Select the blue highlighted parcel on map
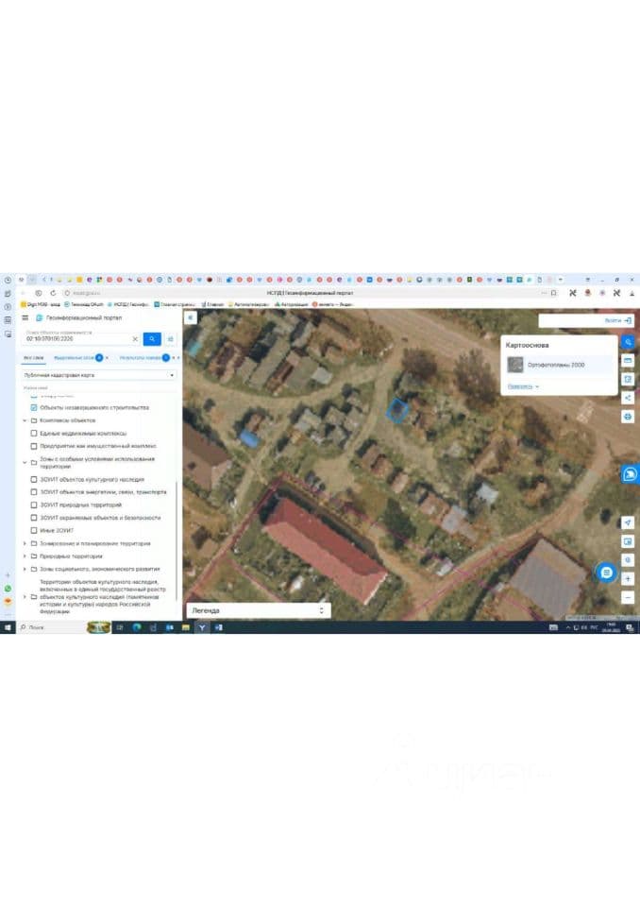The height and width of the screenshot is (907, 640). tap(397, 411)
